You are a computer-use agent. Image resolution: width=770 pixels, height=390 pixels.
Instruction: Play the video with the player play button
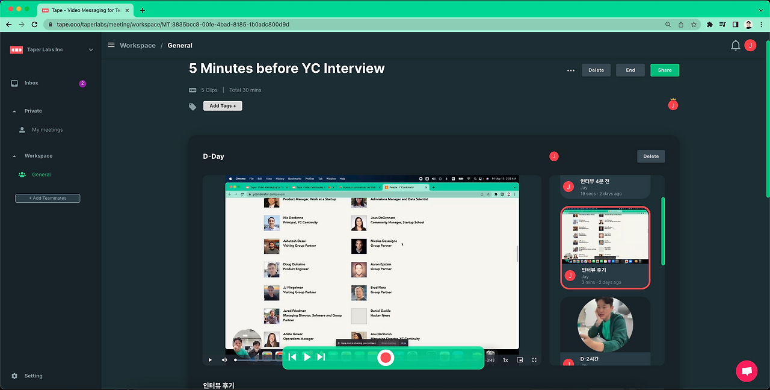[x=210, y=360]
